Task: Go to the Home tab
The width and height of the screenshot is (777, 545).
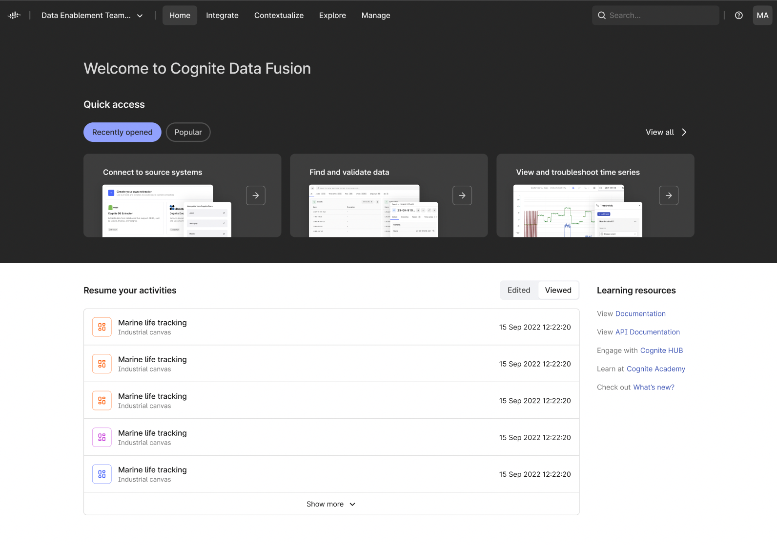Action: [x=180, y=15]
